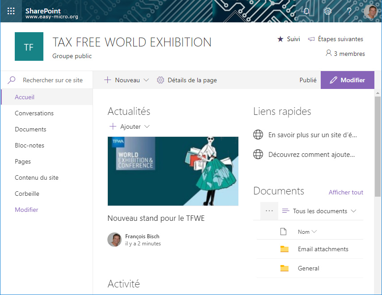Click the view list icon by Tous les documents
The image size is (382, 295).
click(x=285, y=211)
